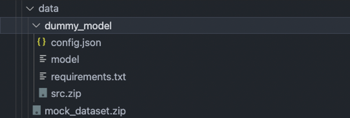
Task: Click blank area of the config.json row
Action: click(226, 43)
